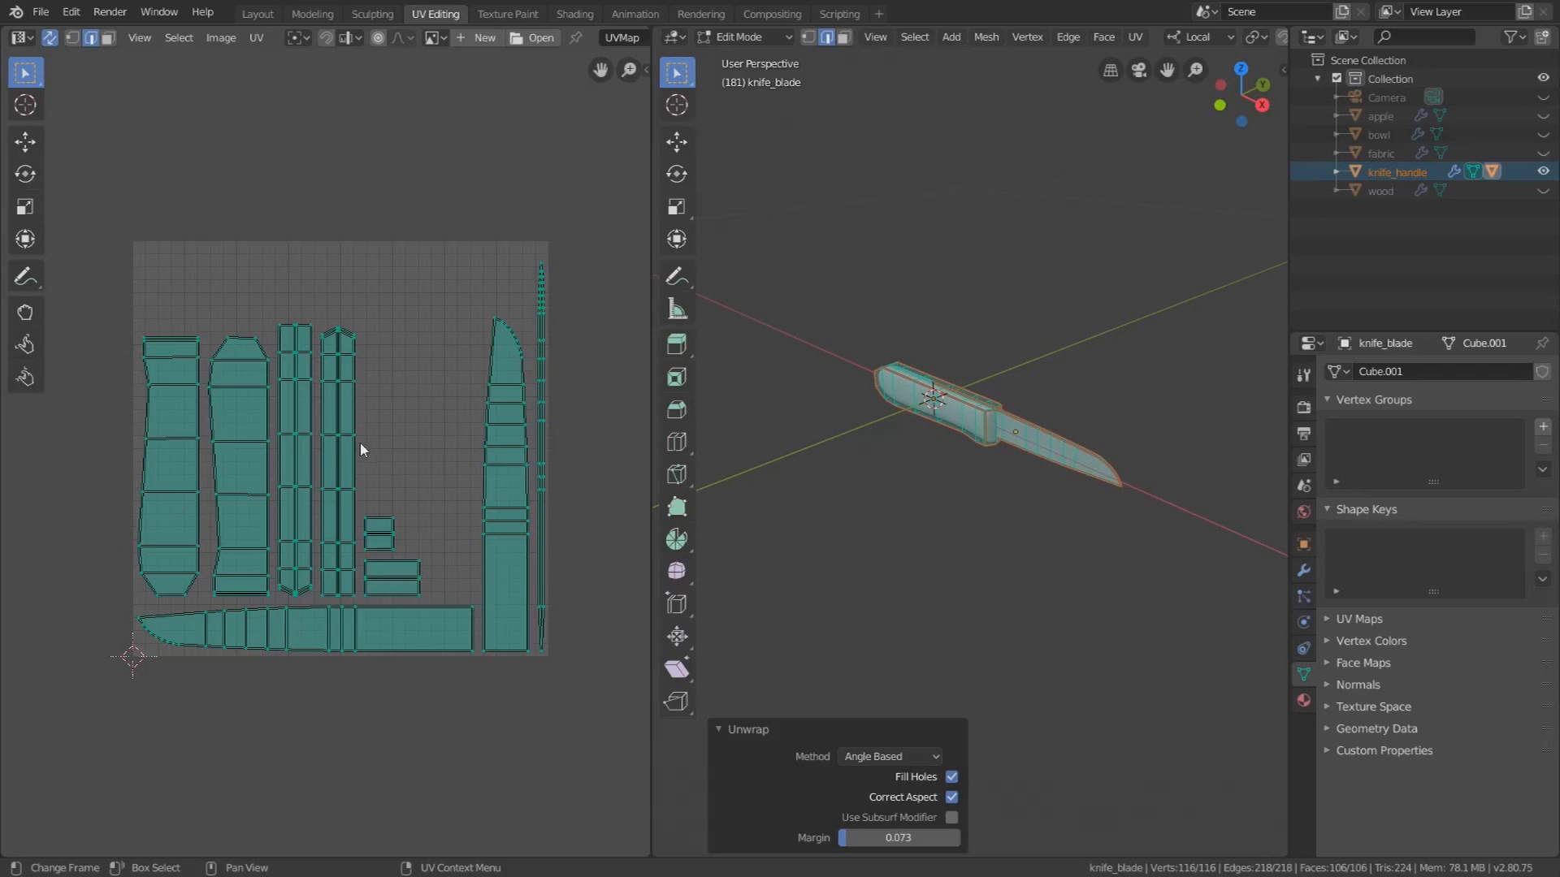Enable Correct Aspect checkbox
The image size is (1560, 877).
(x=951, y=797)
